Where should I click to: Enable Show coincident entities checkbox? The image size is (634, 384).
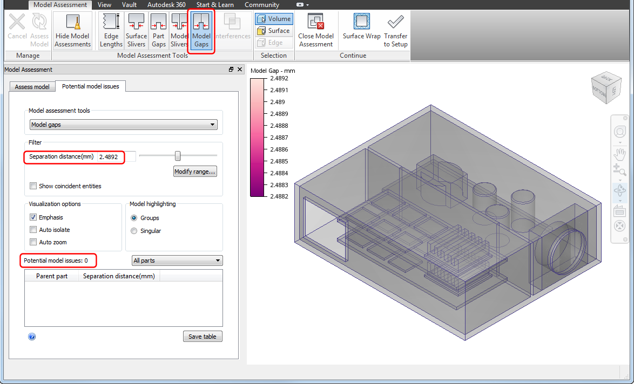click(33, 186)
